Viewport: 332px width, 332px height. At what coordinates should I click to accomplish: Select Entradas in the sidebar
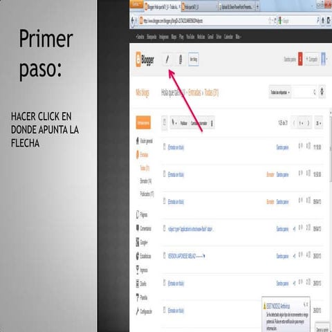coord(142,154)
